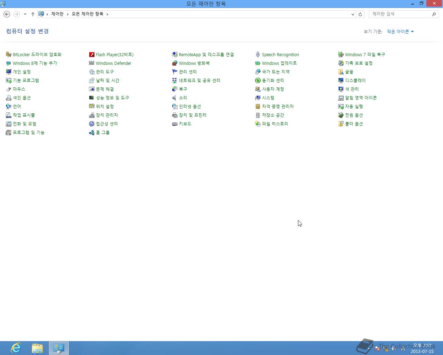The image size is (443, 355).
Task: Open the 성능 정보 및 도구 link
Action: pos(112,98)
